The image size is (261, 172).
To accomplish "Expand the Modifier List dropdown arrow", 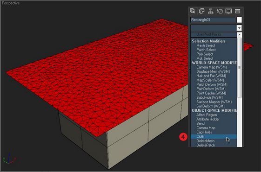I will point(239,28).
